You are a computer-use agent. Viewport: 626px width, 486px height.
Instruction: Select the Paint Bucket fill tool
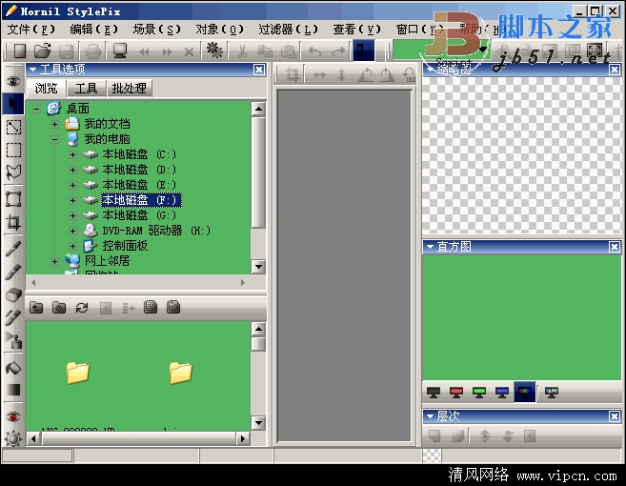coord(13,367)
